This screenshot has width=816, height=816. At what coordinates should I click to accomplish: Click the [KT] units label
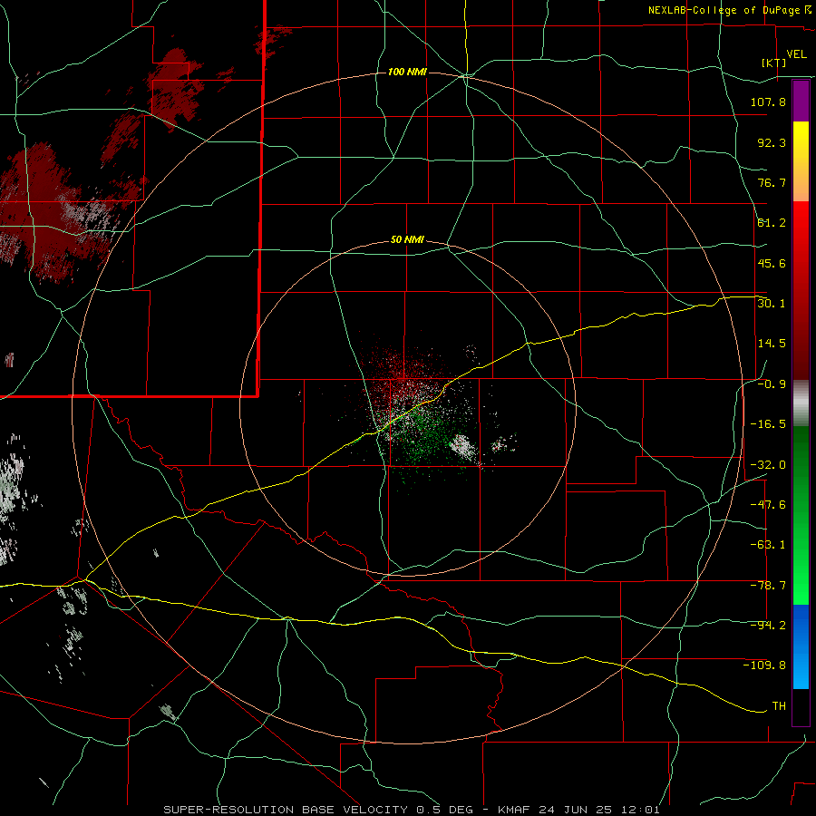click(x=774, y=63)
